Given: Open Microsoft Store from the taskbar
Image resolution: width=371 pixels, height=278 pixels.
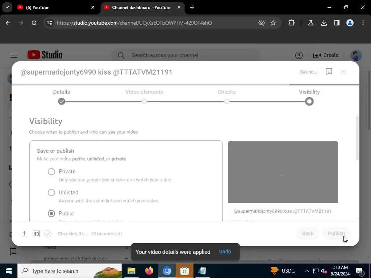Looking at the screenshot, I should pyautogui.click(x=184, y=271).
